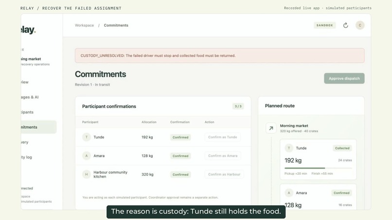Click the Planned route heading
The height and width of the screenshot is (220, 392).
(280, 106)
